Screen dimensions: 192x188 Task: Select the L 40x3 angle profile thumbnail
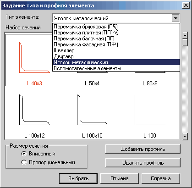pyautogui.click(x=34, y=60)
